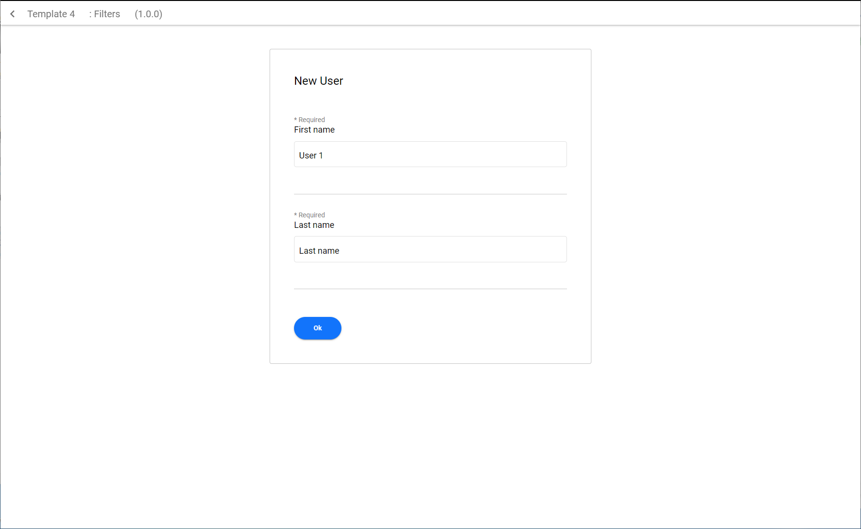Click the First name field label
861x529 pixels.
[314, 130]
